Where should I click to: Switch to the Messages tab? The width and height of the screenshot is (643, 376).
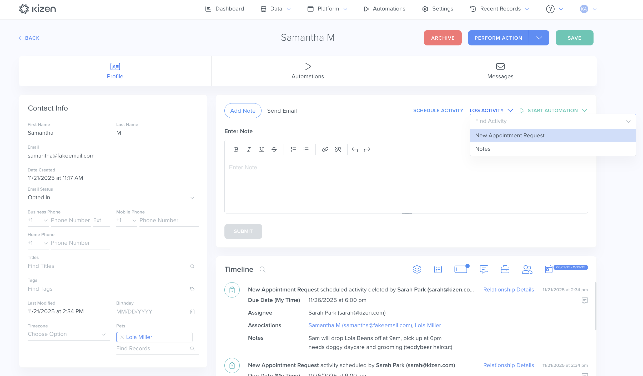point(500,71)
